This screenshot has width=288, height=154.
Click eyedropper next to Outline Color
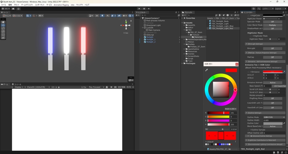[284, 123]
